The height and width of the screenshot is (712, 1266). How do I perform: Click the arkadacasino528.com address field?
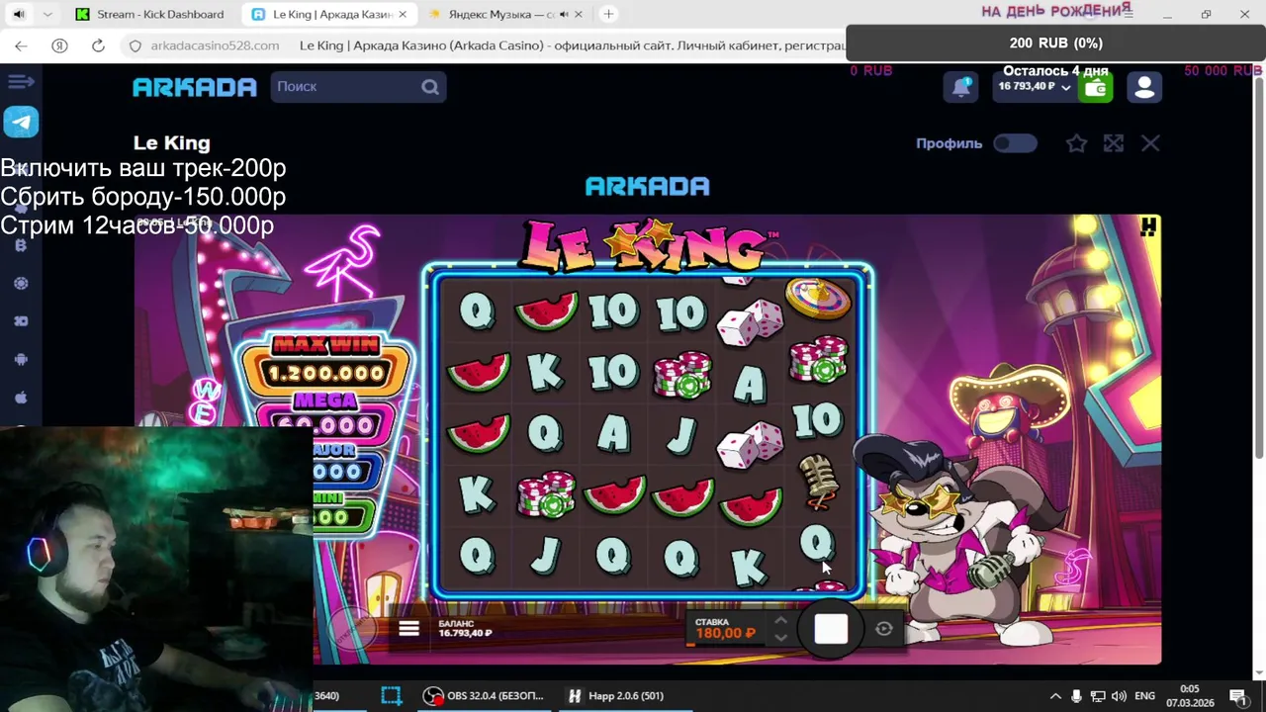click(215, 45)
